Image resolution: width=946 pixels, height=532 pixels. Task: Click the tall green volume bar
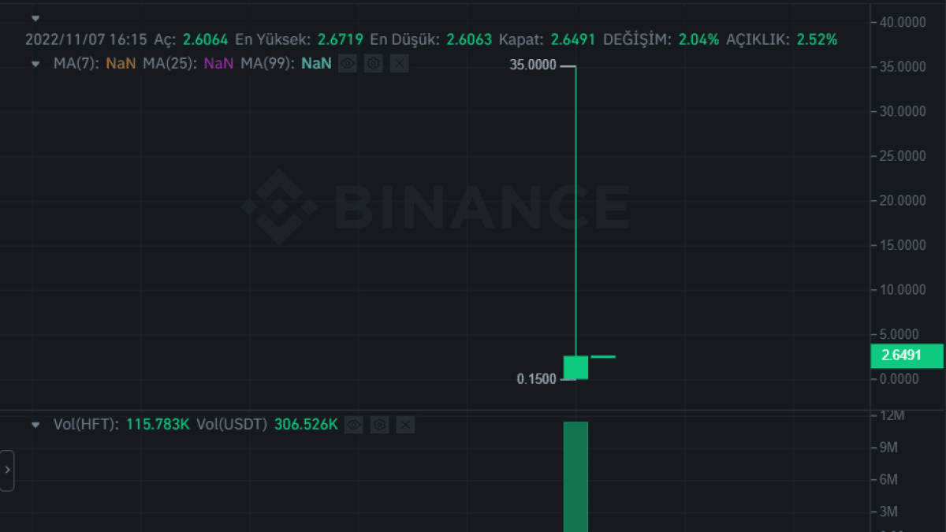pos(575,477)
